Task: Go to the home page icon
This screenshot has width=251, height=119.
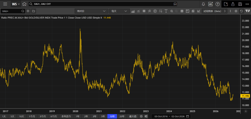Action: pyautogui.click(x=24, y=4)
